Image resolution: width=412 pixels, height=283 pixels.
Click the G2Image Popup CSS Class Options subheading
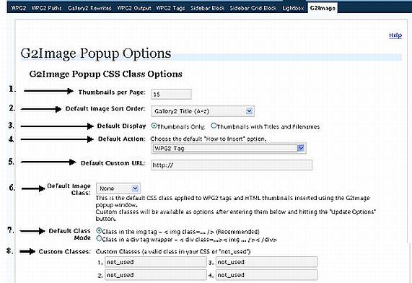(105, 74)
